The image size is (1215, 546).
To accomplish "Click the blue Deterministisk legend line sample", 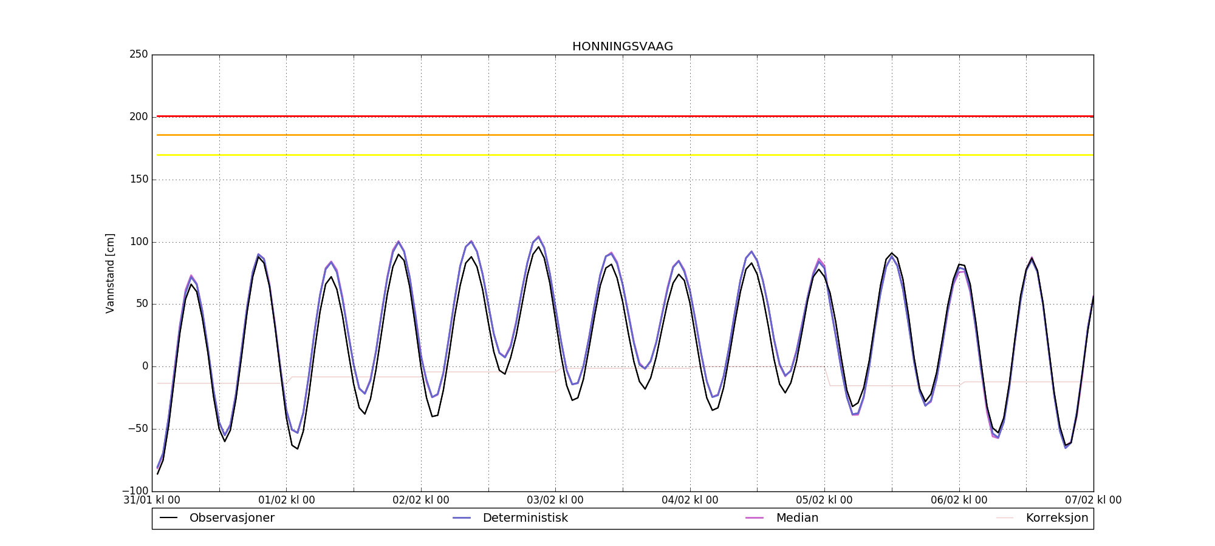I will pos(462,518).
